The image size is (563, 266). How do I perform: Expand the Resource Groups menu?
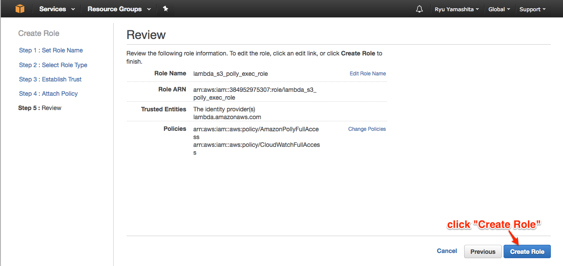click(x=119, y=9)
